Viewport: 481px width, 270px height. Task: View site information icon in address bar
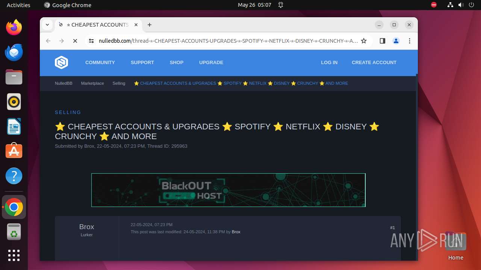pyautogui.click(x=91, y=41)
